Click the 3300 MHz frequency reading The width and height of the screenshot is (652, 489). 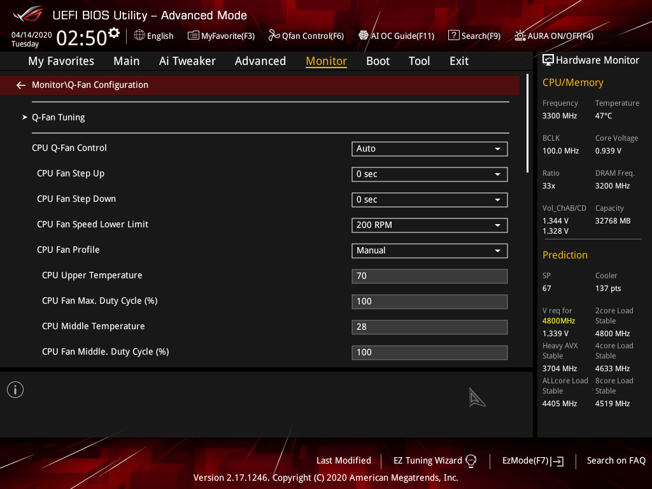point(559,116)
